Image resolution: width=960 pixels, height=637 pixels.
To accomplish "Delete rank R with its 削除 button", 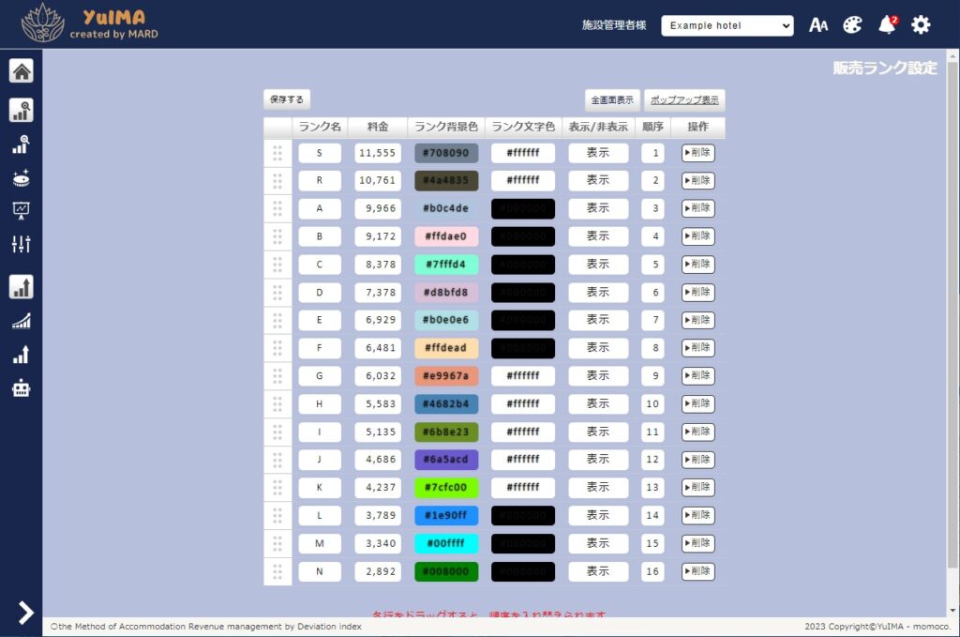I will tap(697, 181).
